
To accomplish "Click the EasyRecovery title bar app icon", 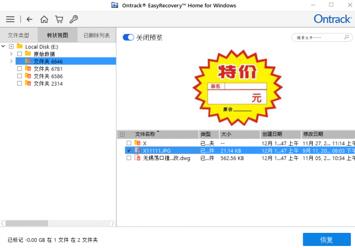I will click(x=115, y=5).
